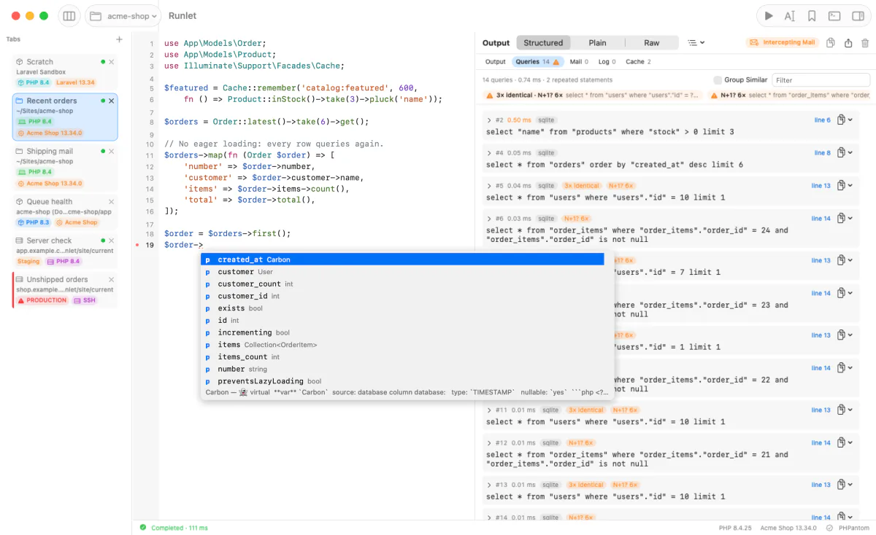Switch output to Raw view
Viewport: 876px width, 535px height.
(652, 43)
